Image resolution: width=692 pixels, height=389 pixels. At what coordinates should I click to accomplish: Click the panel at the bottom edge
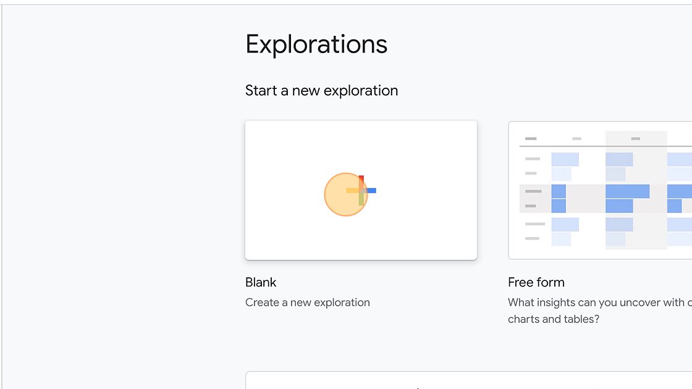(468, 380)
